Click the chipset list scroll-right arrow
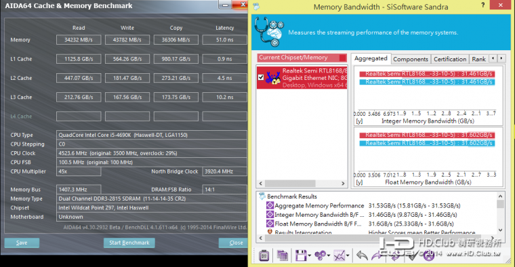Screen dimensions: 515x267 [343, 183]
